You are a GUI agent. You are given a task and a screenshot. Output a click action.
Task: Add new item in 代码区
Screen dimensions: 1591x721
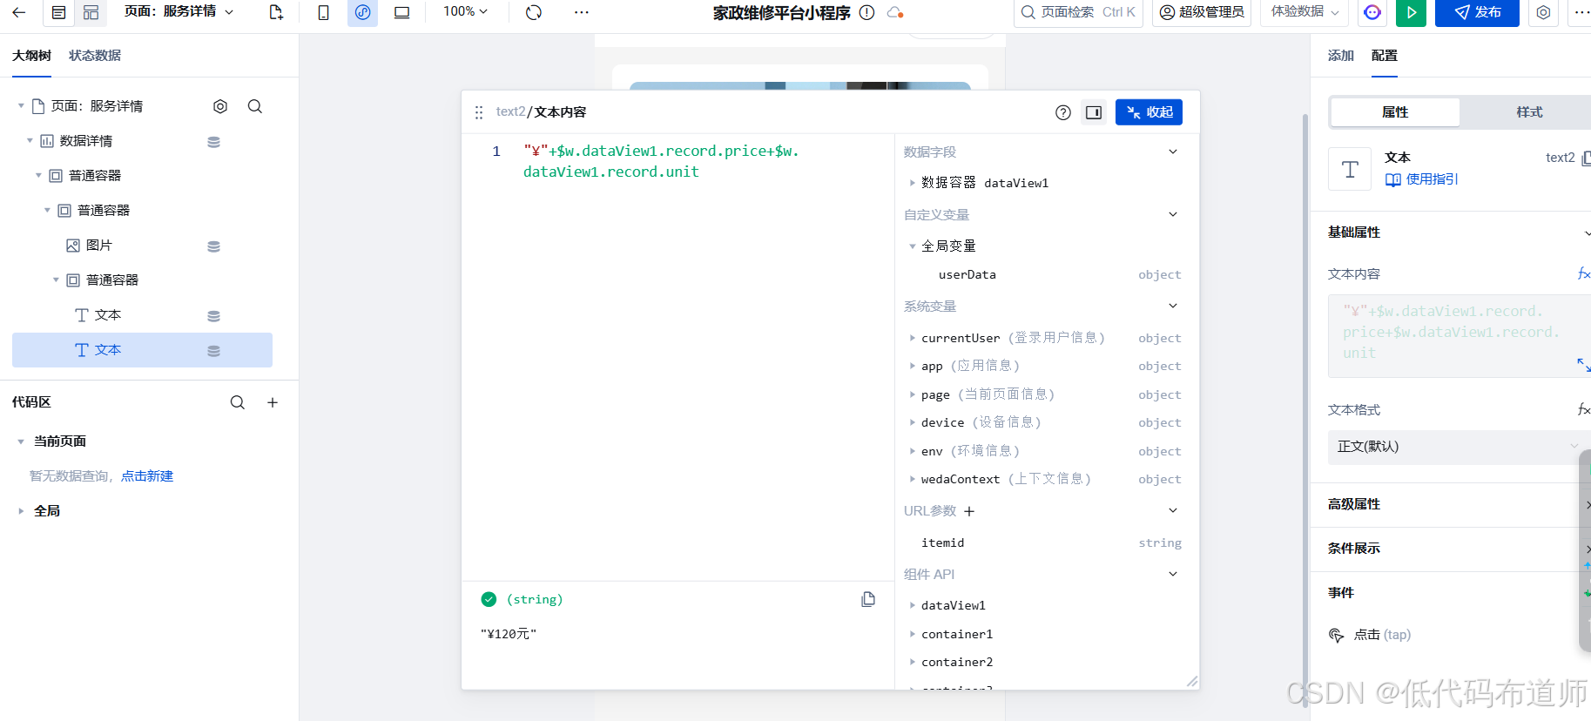click(273, 402)
